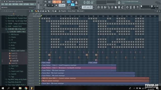This screenshot has height=90, width=161.
Task: Open the TOOLS menu
Action: (x=32, y=4)
